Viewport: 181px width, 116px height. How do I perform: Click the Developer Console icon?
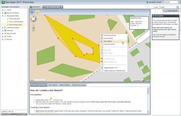click(147, 2)
